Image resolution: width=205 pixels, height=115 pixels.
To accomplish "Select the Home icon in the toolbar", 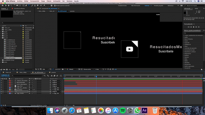I will click(2, 5).
